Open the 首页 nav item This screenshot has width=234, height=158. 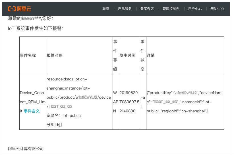pyautogui.click(x=106, y=9)
